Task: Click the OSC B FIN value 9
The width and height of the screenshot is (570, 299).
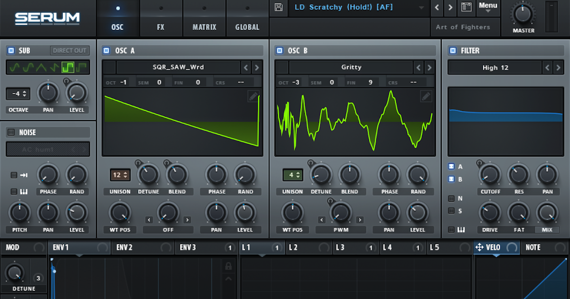Action: [370, 83]
